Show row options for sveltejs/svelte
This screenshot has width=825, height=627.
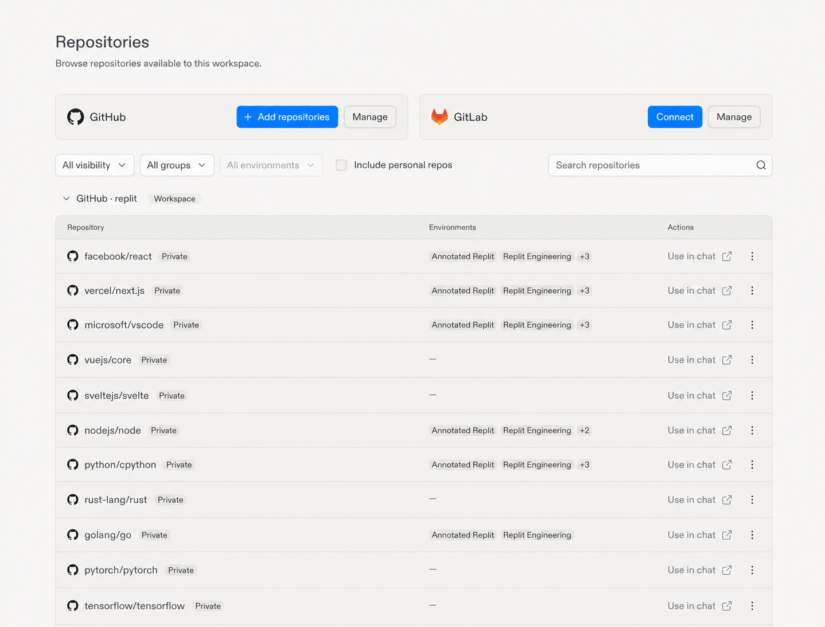coord(752,395)
